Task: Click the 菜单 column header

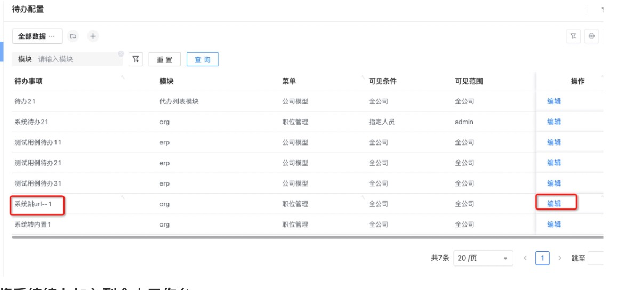Action: 290,81
